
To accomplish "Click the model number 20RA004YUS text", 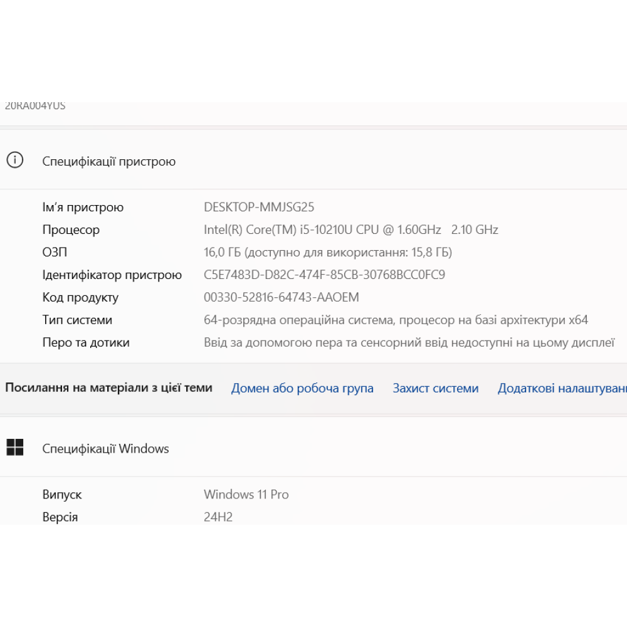I will [35, 106].
